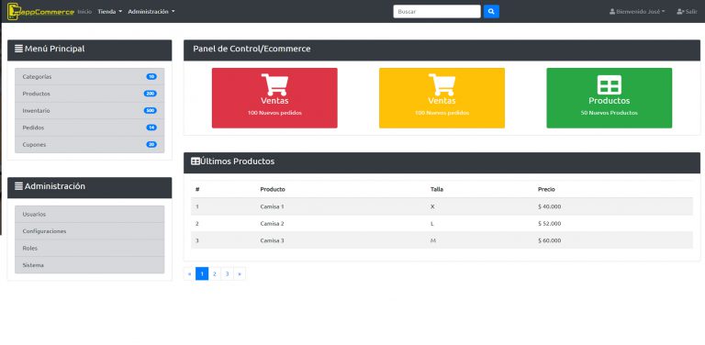Open Inventario in the main menu
This screenshot has height=345, width=705.
pyautogui.click(x=89, y=110)
